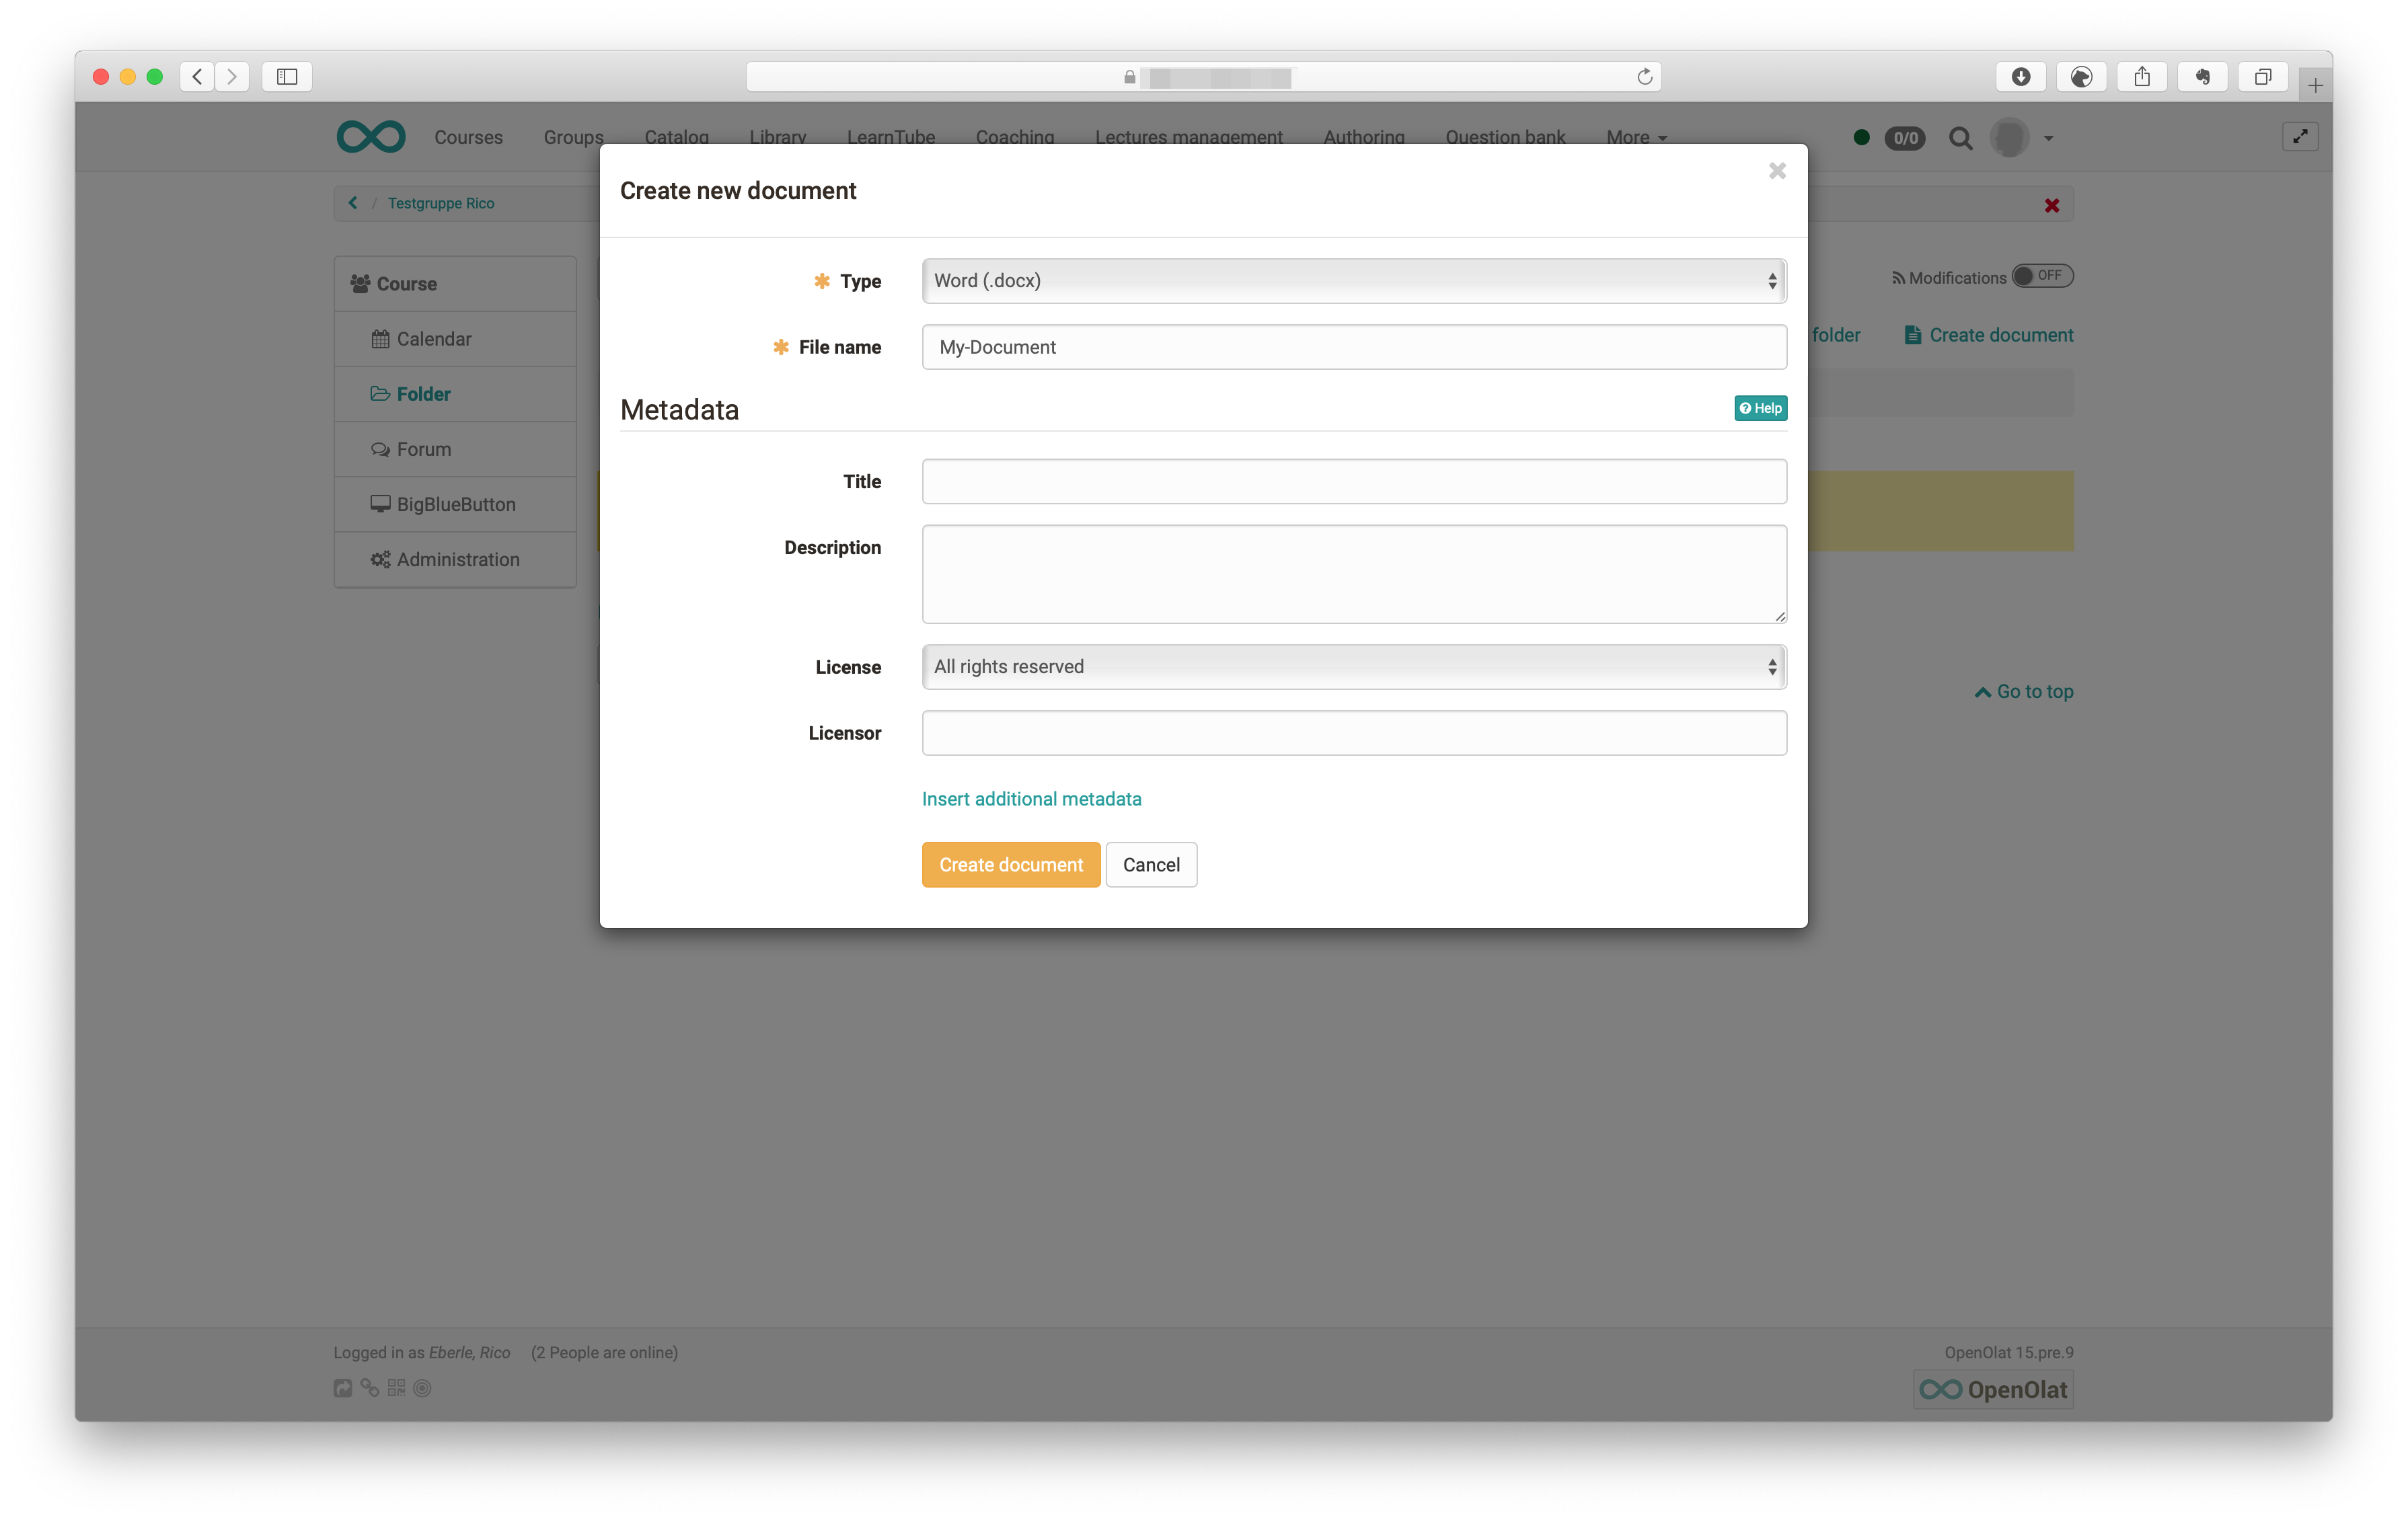Toggle the Safari sidebar button

point(287,77)
